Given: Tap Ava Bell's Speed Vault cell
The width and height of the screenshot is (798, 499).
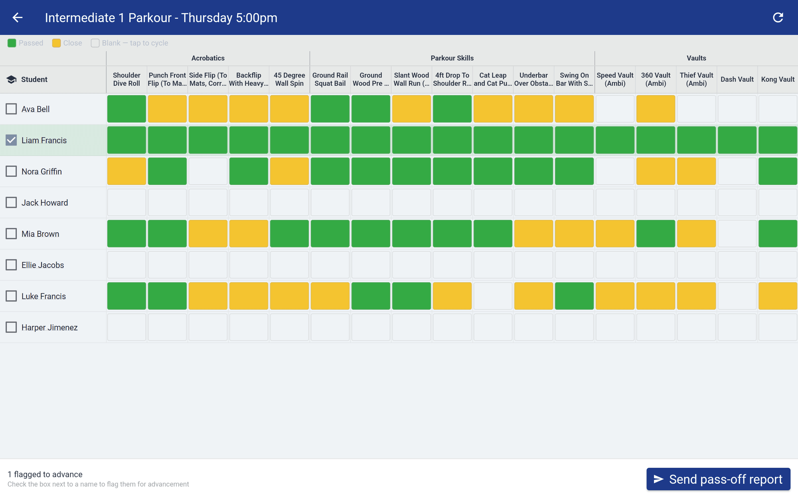Looking at the screenshot, I should tap(615, 109).
